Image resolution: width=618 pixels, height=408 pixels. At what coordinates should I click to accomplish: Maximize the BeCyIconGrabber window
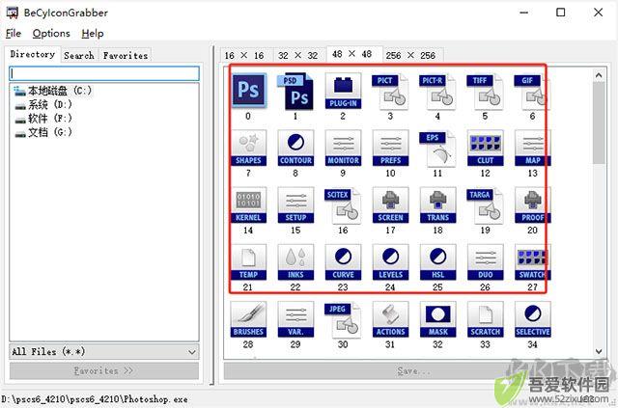point(560,13)
